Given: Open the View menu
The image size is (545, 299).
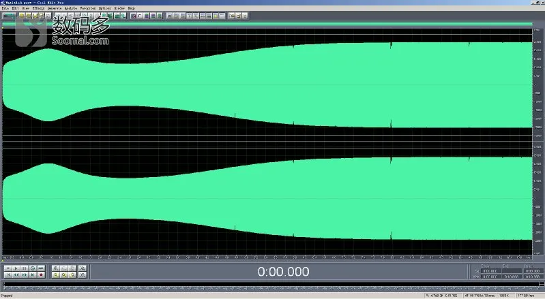Looking at the screenshot, I should click(26, 8).
